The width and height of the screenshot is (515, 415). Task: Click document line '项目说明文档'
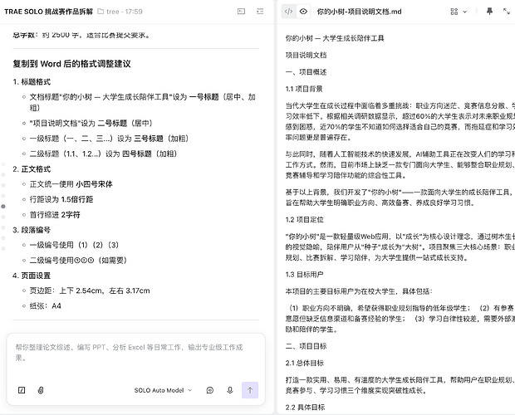point(307,55)
